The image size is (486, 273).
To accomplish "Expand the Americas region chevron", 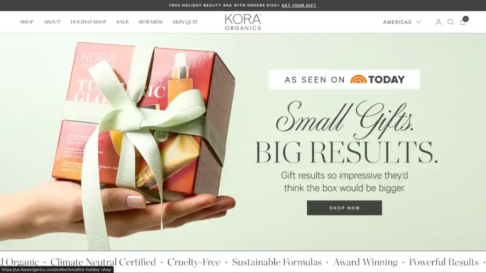I will click(x=419, y=22).
